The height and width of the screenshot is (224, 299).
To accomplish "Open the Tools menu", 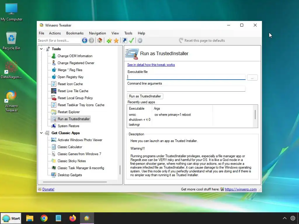I will click(128, 33).
